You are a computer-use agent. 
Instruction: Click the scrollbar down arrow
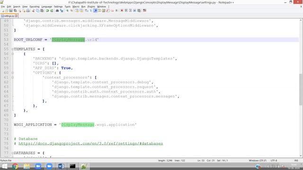[x=301, y=156]
